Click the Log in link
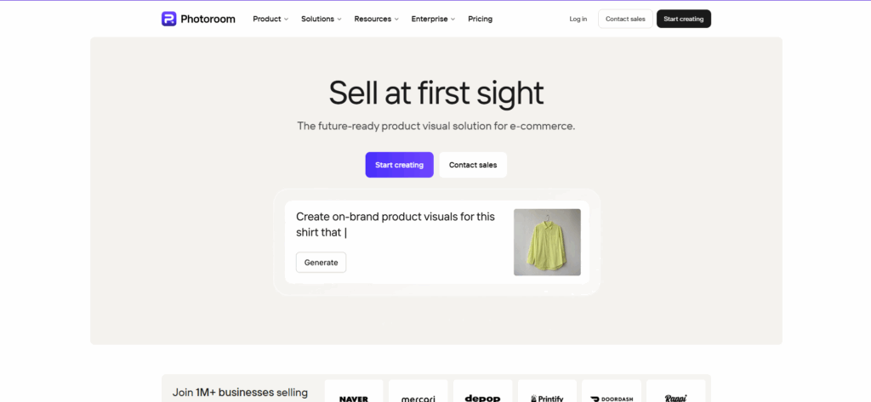Screen dimensions: 871x402 point(578,19)
